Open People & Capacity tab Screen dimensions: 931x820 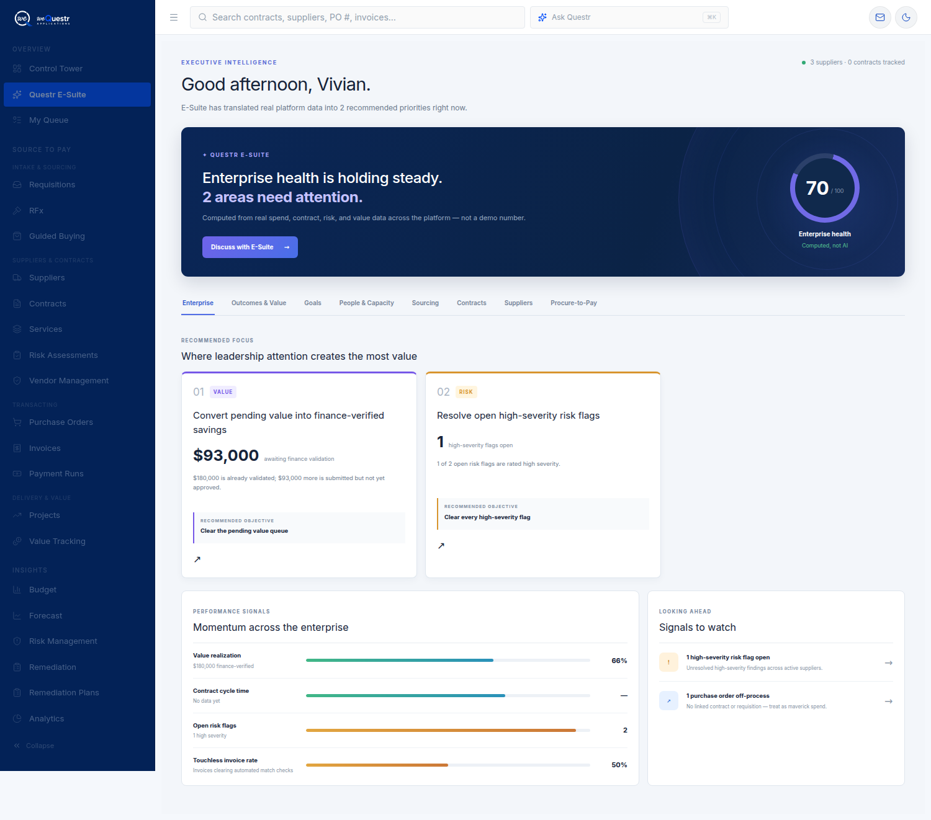click(367, 303)
